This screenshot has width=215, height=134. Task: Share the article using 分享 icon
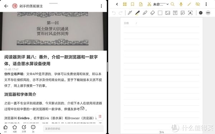point(24,127)
